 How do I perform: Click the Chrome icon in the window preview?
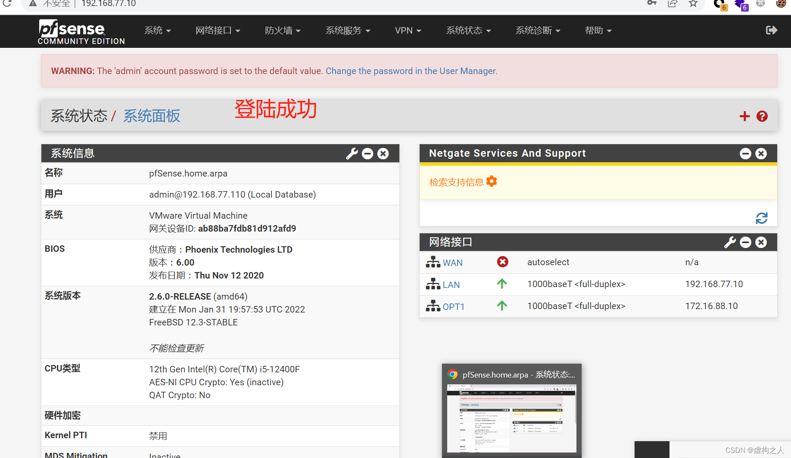coord(452,374)
